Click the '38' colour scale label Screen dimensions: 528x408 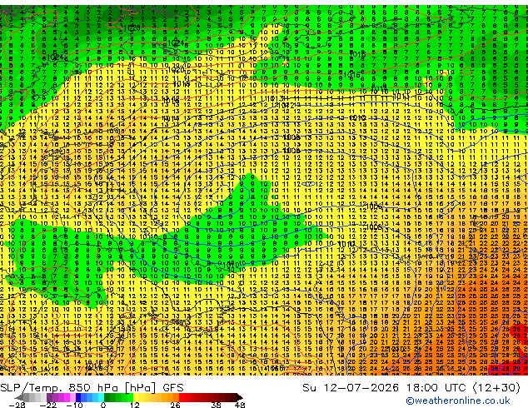tap(216, 405)
